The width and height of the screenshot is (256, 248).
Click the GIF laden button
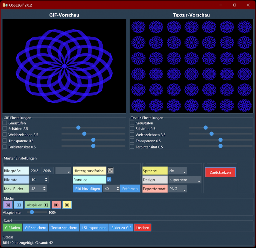[12, 228]
